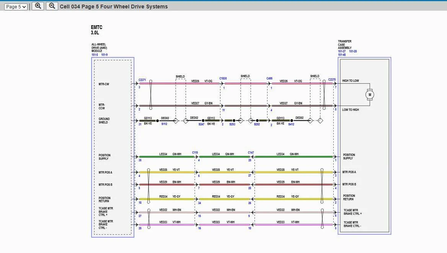This screenshot has width=447, height=253.
Task: Follow the 151-28 transfer case link
Action: [353, 51]
